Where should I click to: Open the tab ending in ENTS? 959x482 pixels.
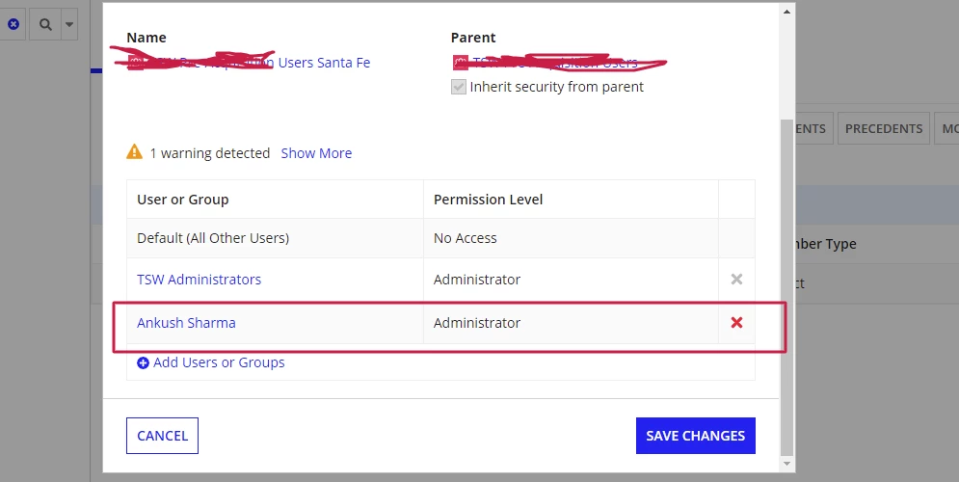tap(812, 128)
